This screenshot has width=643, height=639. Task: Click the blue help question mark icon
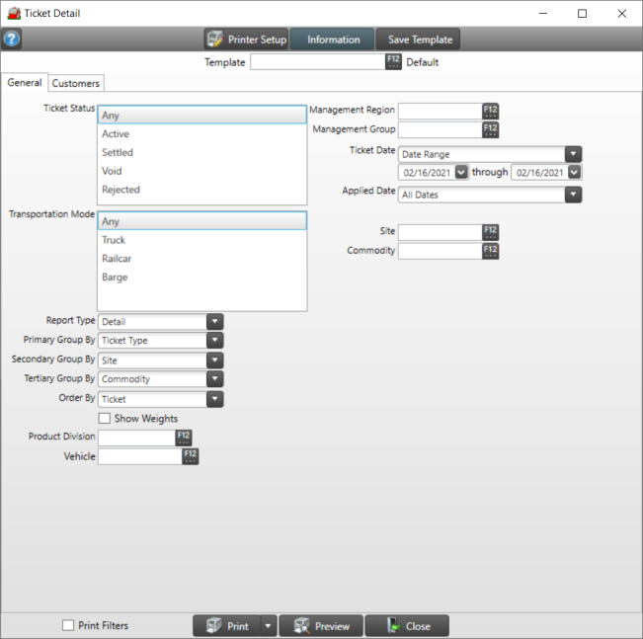[12, 40]
